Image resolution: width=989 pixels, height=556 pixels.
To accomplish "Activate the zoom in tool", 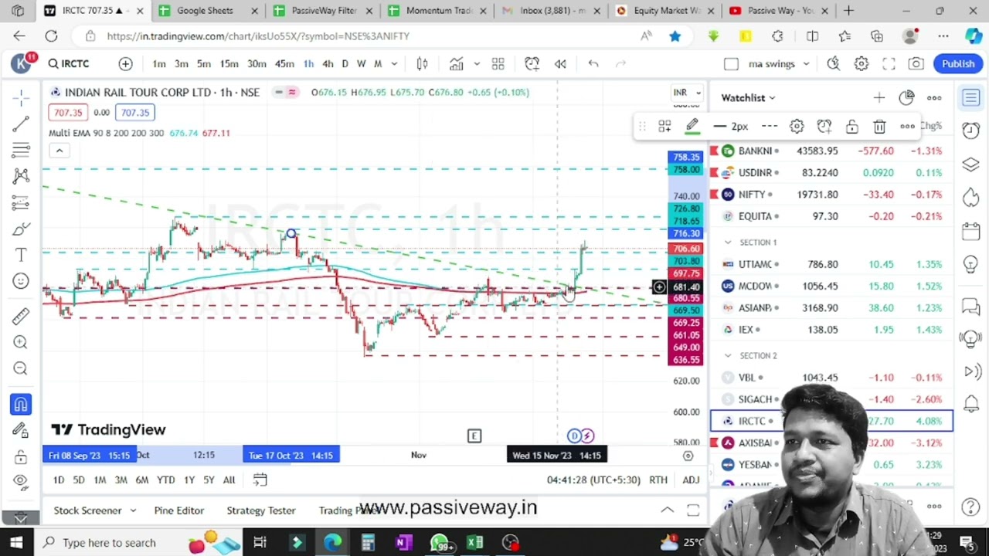I will pyautogui.click(x=21, y=342).
